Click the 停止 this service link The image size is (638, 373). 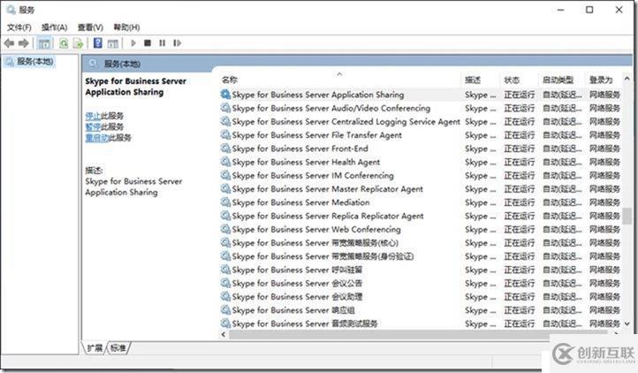tap(93, 116)
